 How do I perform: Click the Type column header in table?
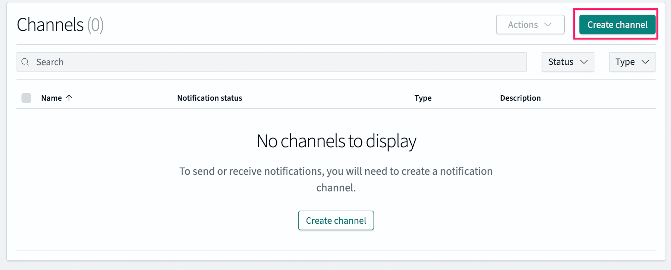(x=423, y=98)
